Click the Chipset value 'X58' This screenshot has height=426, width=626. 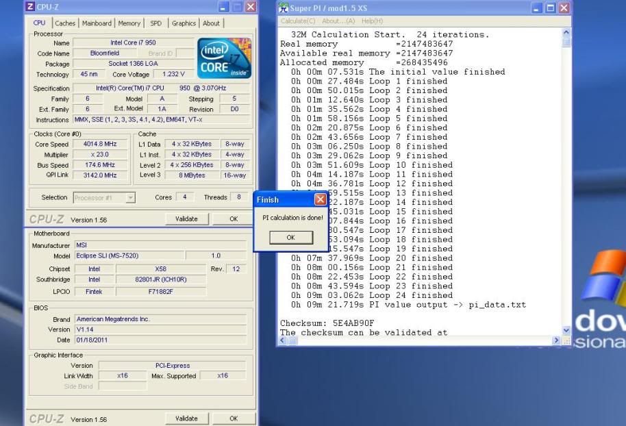click(160, 268)
